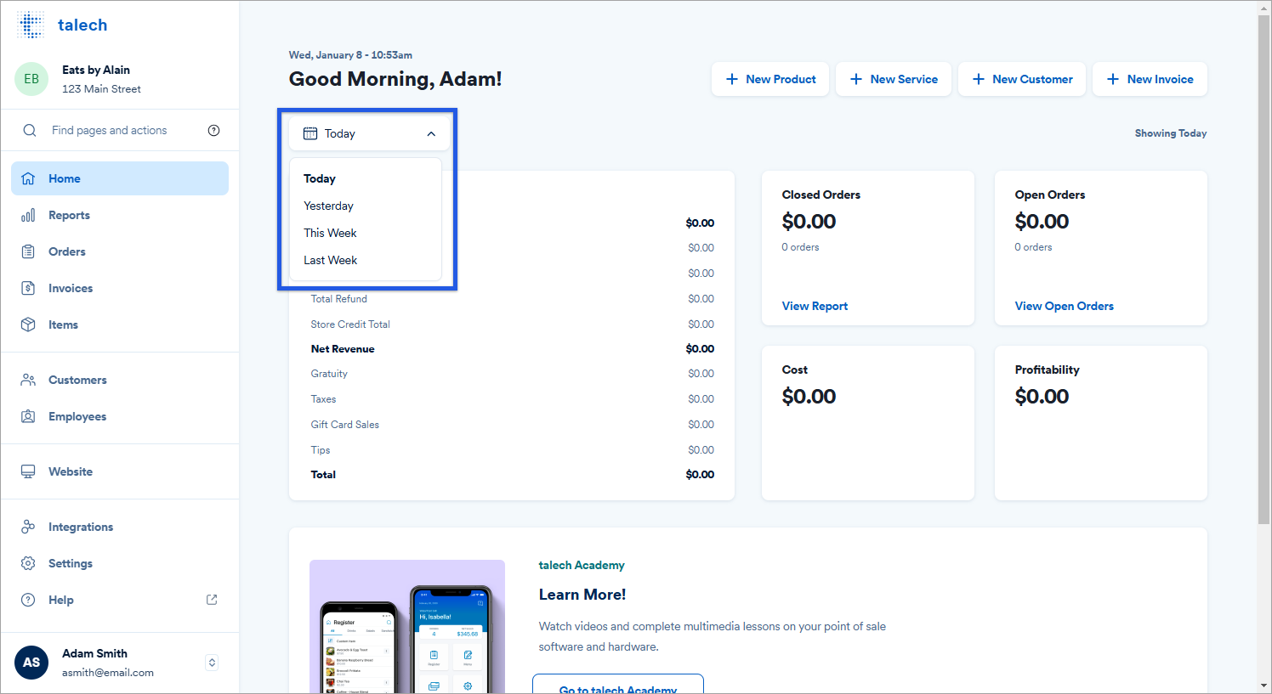
Task: Choose Last Week in the date dropdown
Action: (330, 261)
